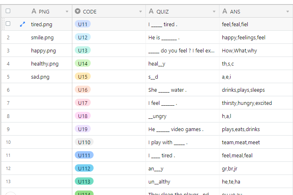
Task: Click the text-type icon in the ANS header
Action: (225, 11)
